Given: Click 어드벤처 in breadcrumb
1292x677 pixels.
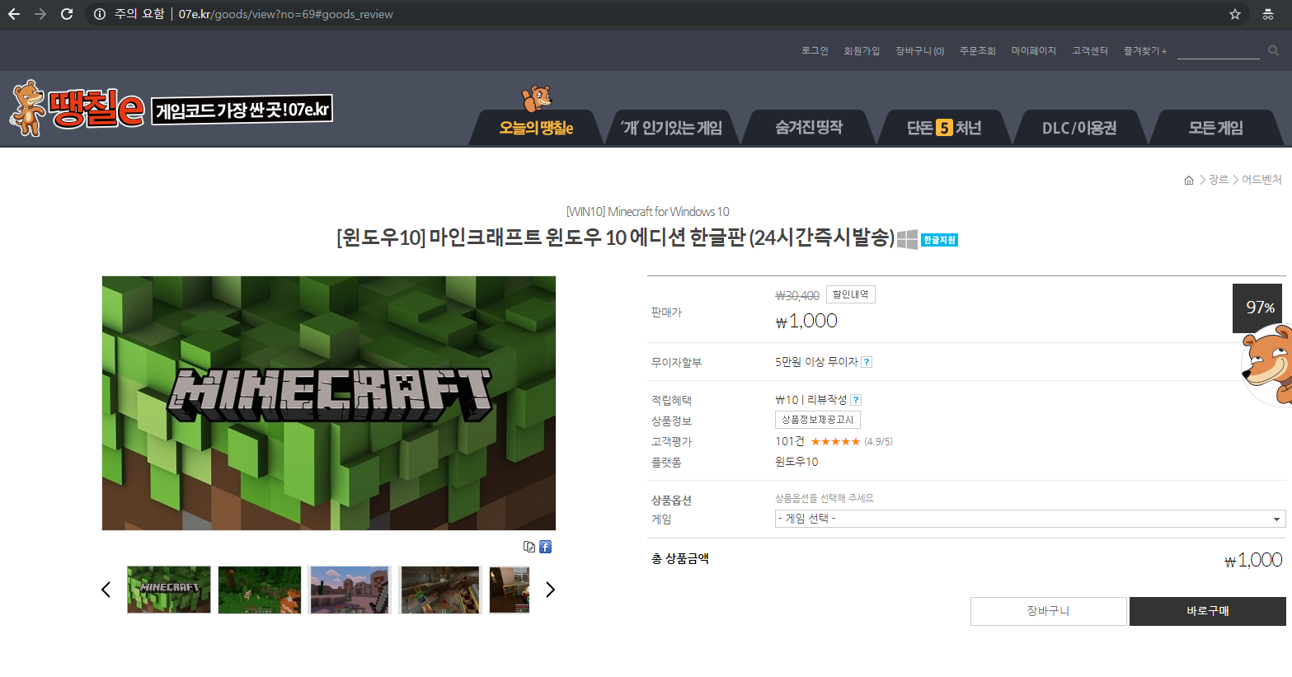Looking at the screenshot, I should click(1261, 180).
